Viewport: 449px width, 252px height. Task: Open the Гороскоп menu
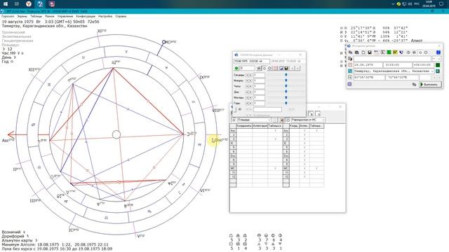(8, 16)
